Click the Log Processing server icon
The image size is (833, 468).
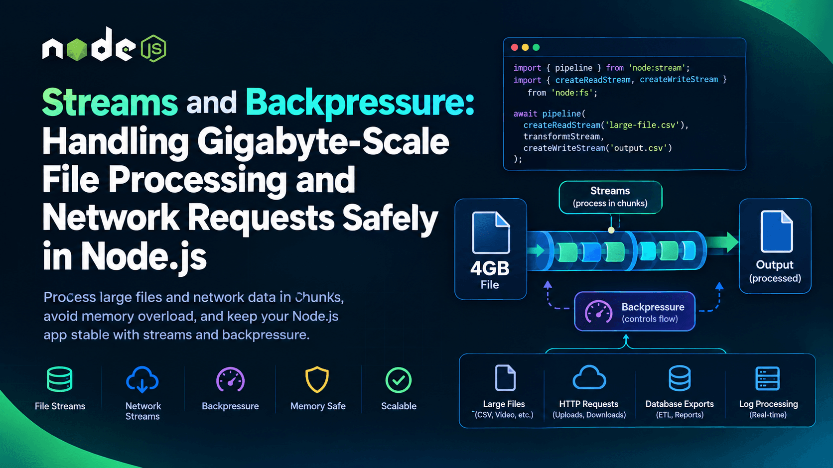(x=768, y=378)
